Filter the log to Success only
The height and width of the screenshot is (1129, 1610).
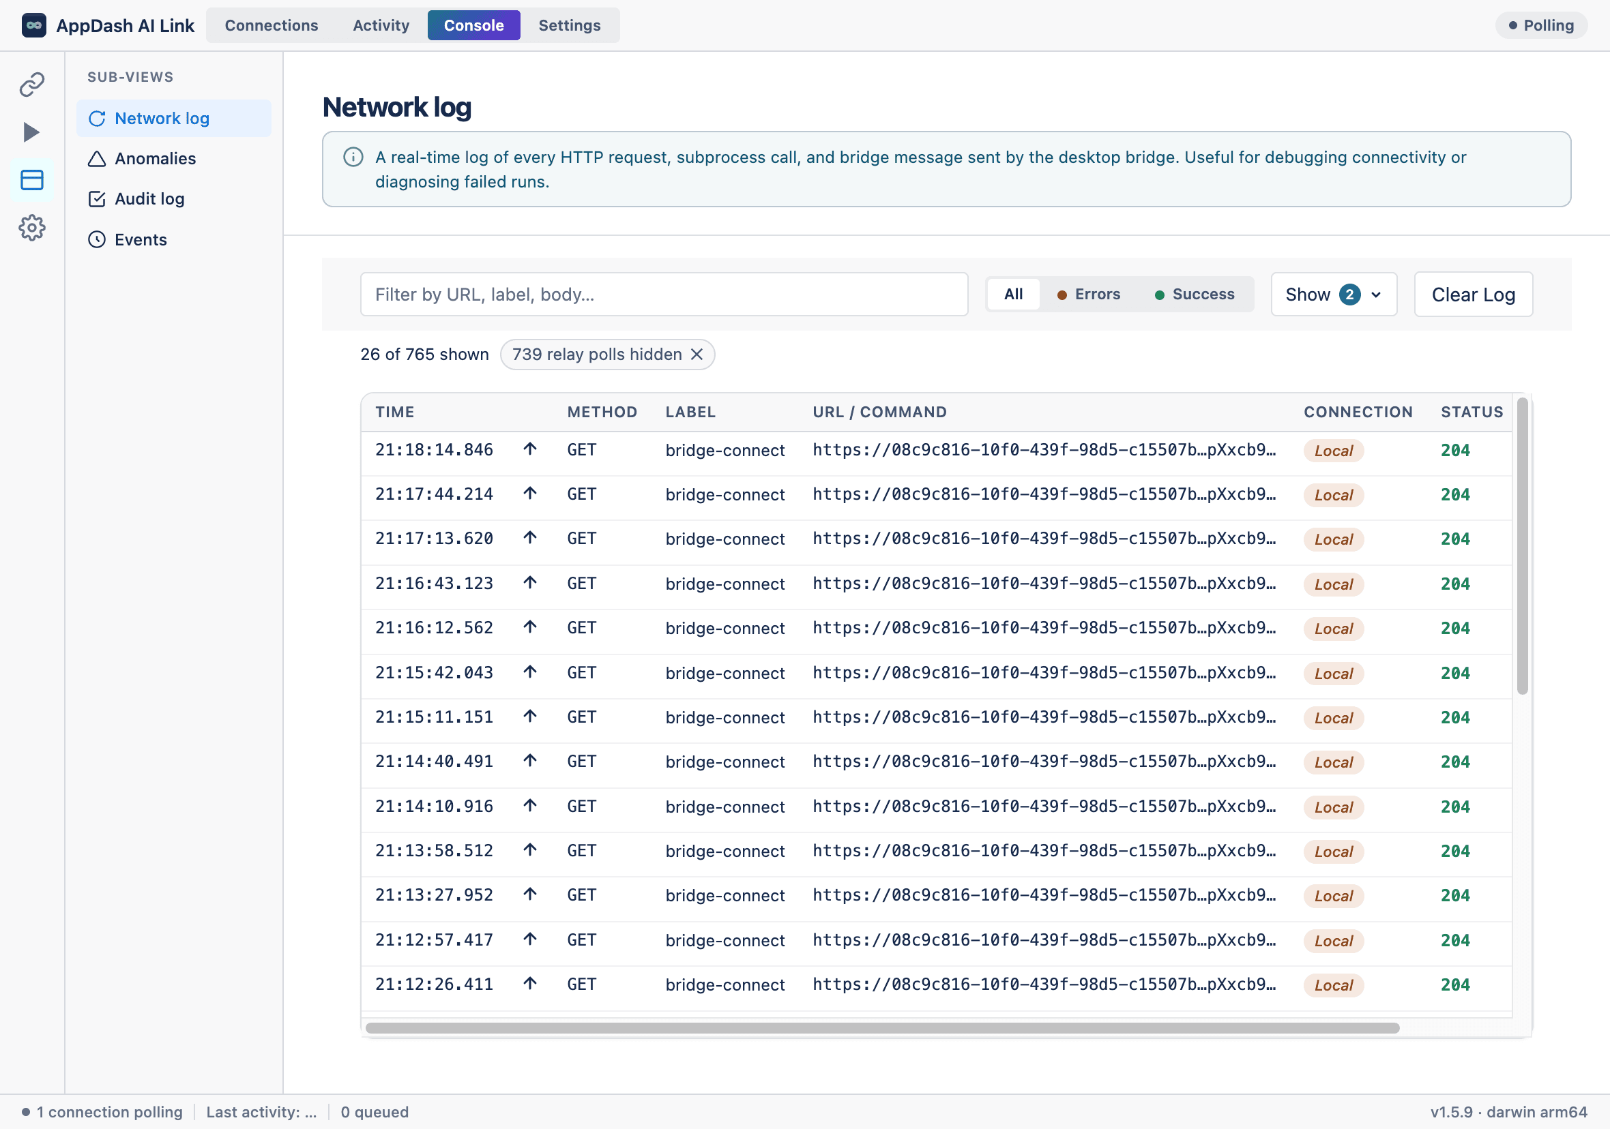pyautogui.click(x=1195, y=295)
